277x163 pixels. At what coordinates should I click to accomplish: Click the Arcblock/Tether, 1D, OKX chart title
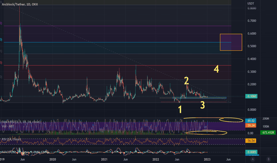tap(20, 4)
